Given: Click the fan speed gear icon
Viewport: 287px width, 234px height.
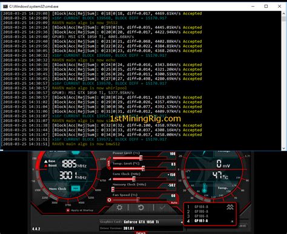Looking at the screenshot, I should [109, 200].
